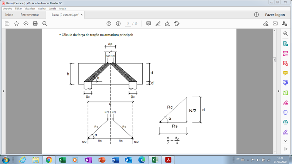Switch to the Ferramentas tab
This screenshot has width=292, height=164.
(30, 15)
